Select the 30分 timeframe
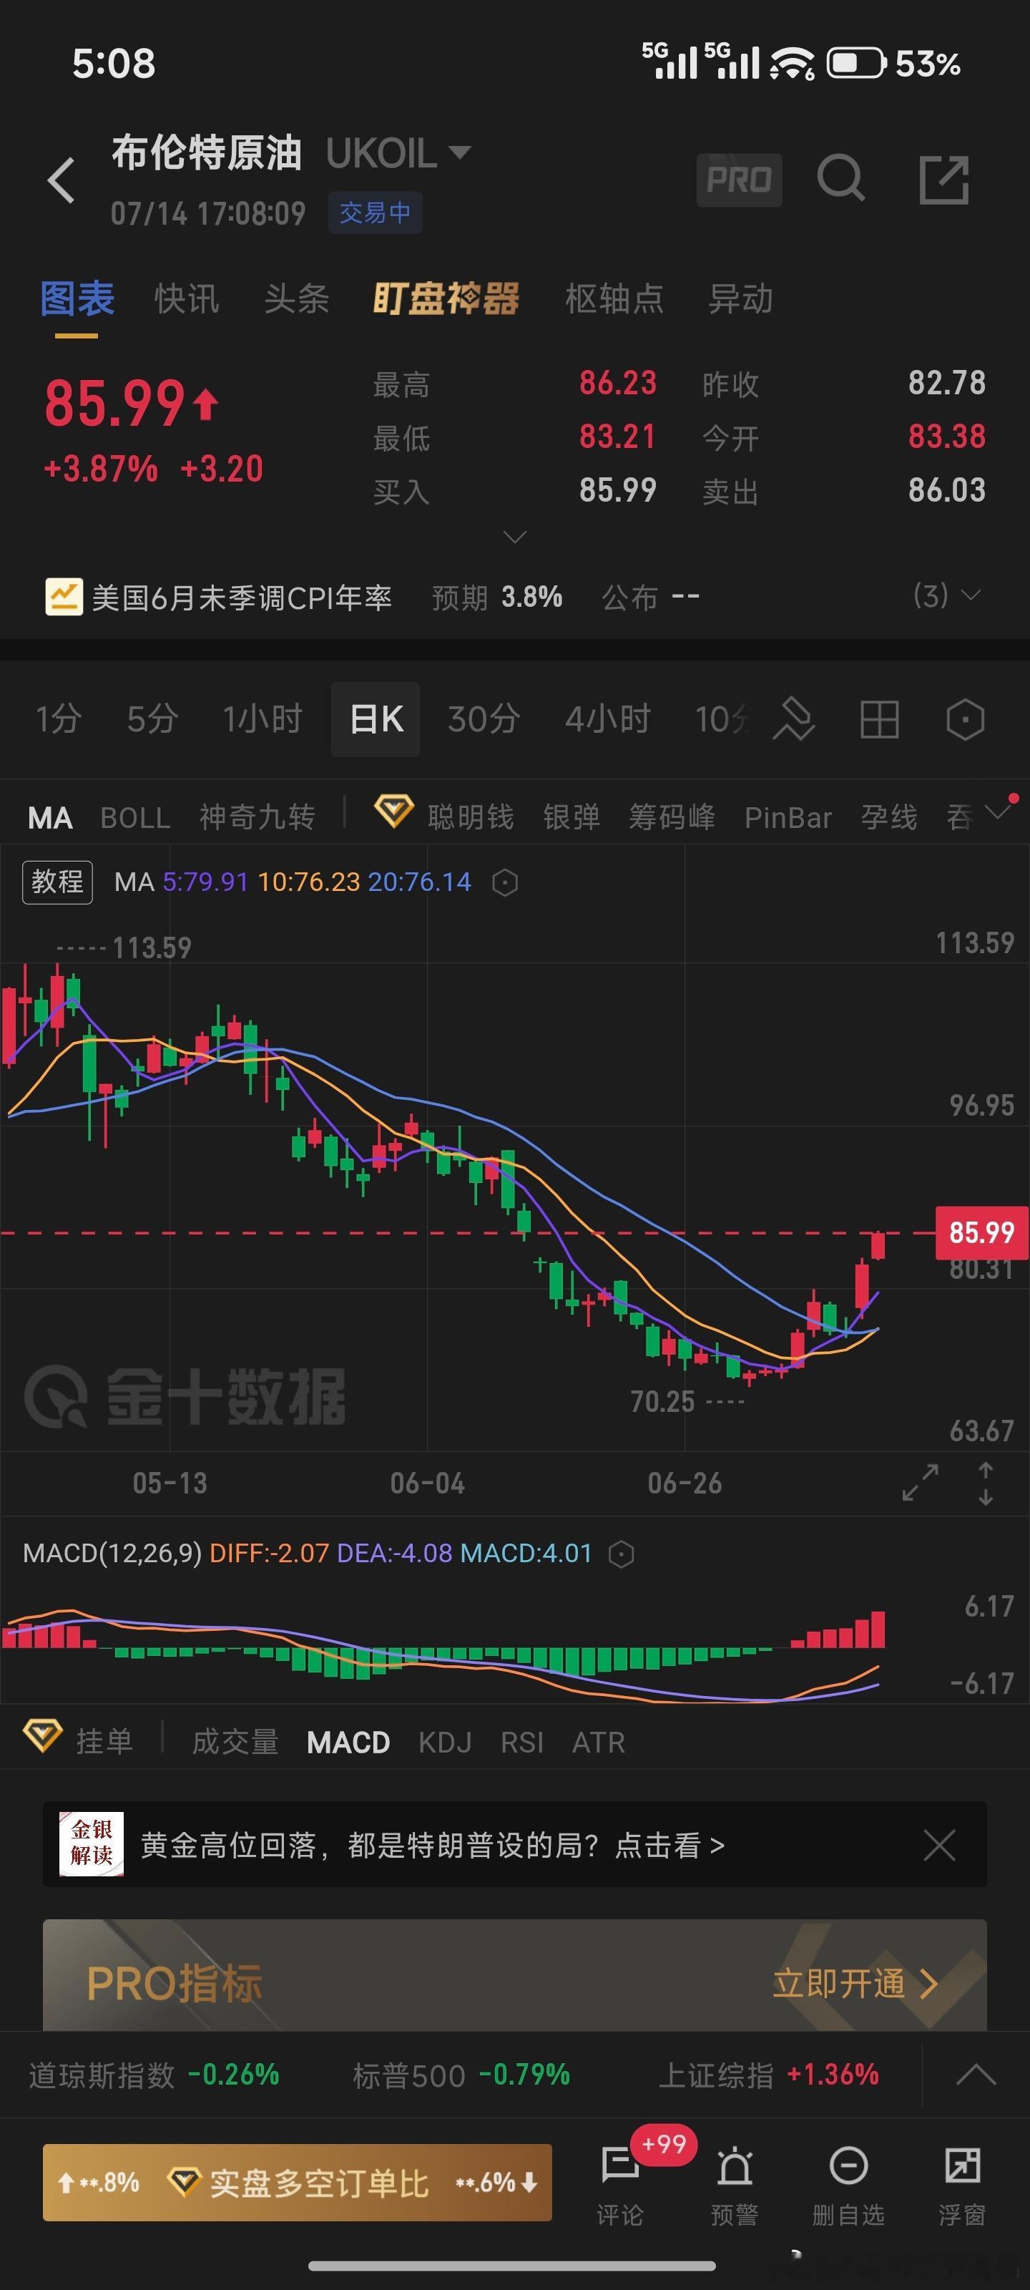Image resolution: width=1030 pixels, height=2290 pixels. (x=484, y=719)
